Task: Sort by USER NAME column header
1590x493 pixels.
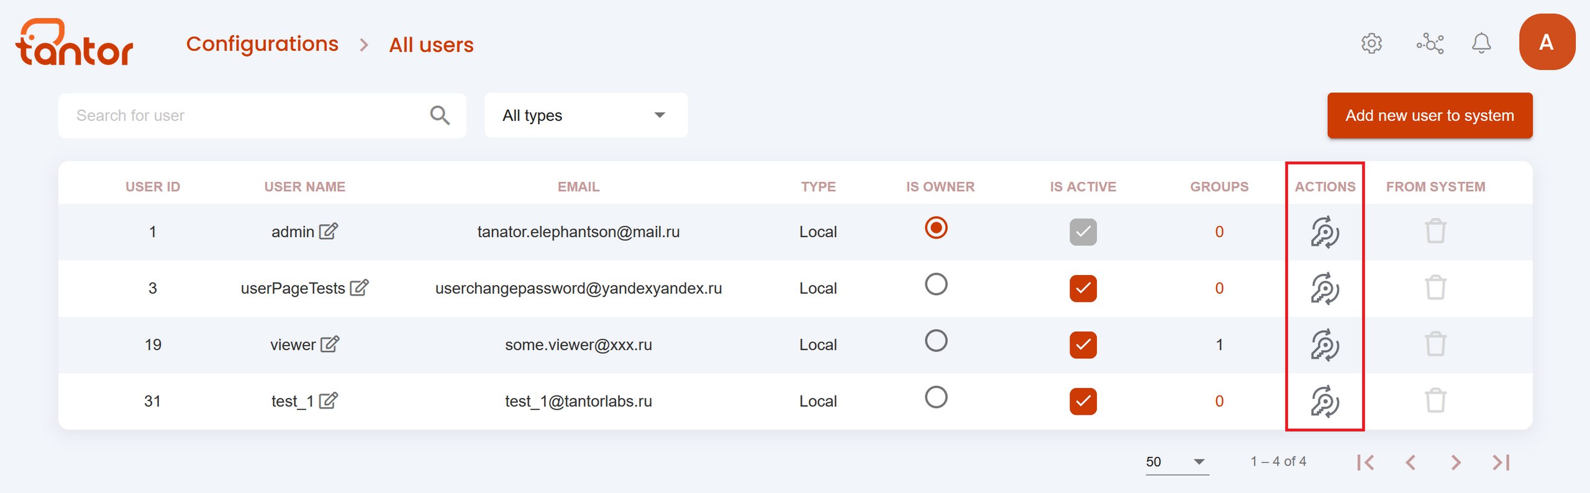Action: click(304, 187)
